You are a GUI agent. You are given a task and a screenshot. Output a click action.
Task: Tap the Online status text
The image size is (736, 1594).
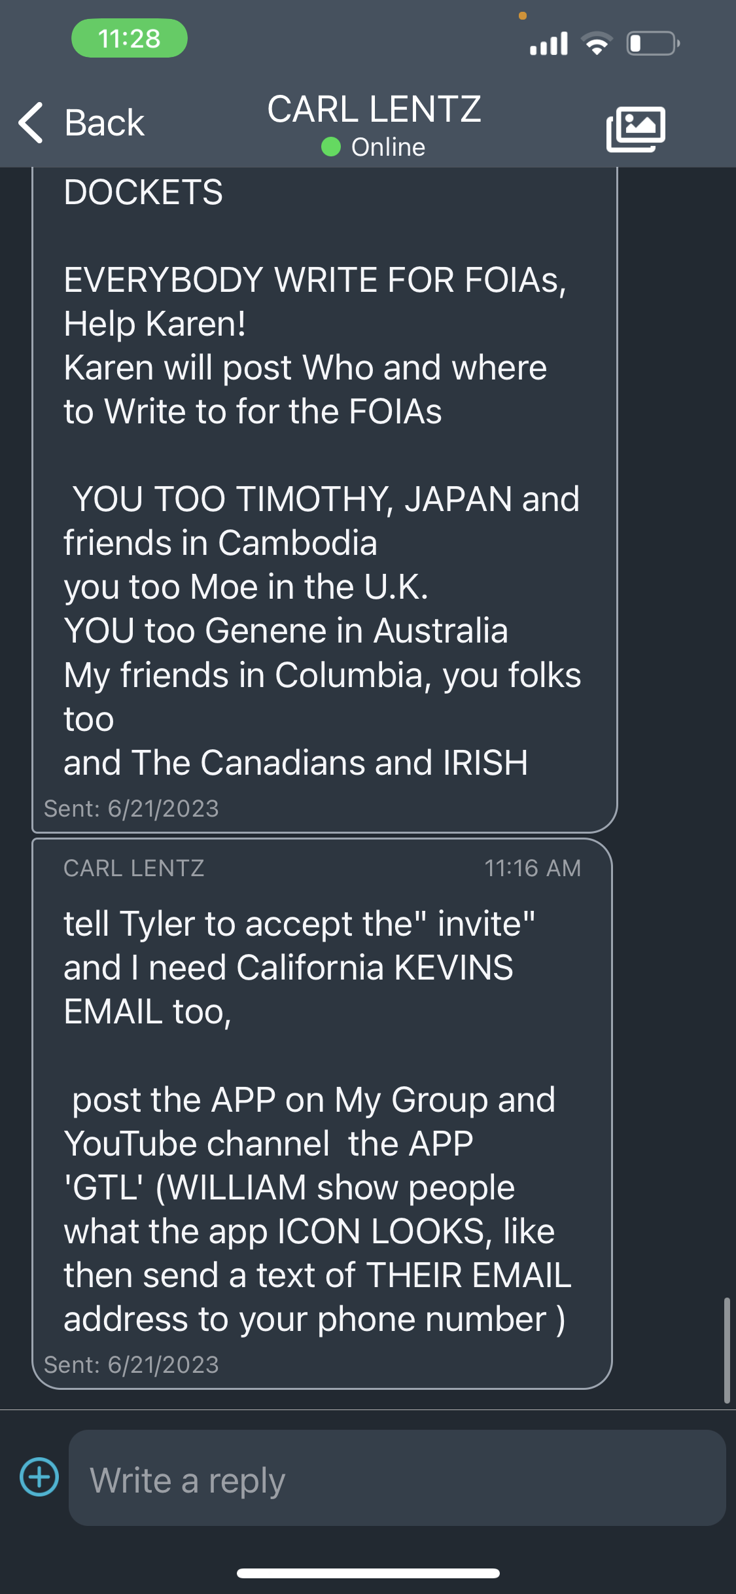point(388,147)
